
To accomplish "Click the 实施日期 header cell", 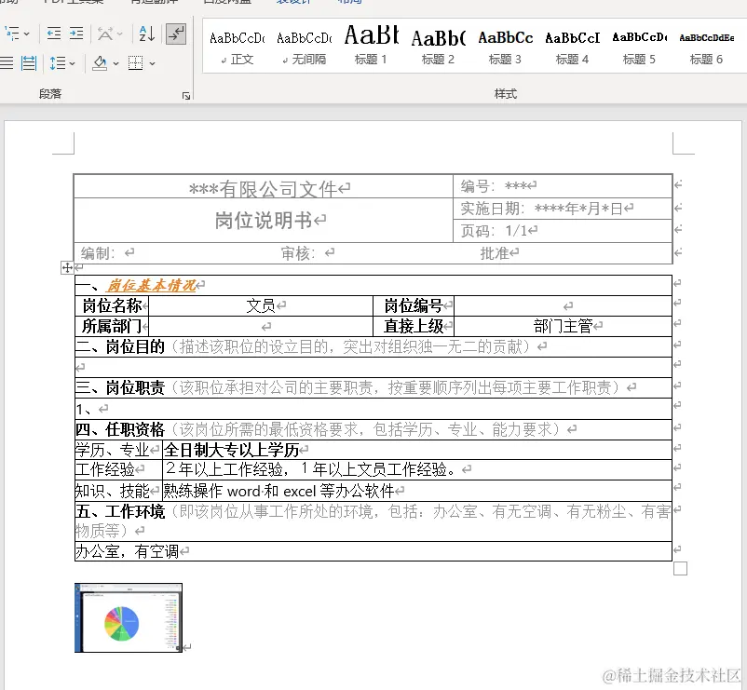I will point(563,209).
